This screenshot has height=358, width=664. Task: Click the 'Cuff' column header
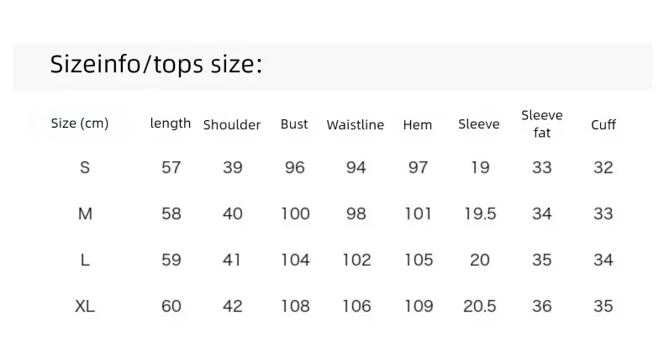pyautogui.click(x=603, y=125)
